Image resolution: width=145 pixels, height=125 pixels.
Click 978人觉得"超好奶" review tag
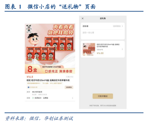click(56, 83)
